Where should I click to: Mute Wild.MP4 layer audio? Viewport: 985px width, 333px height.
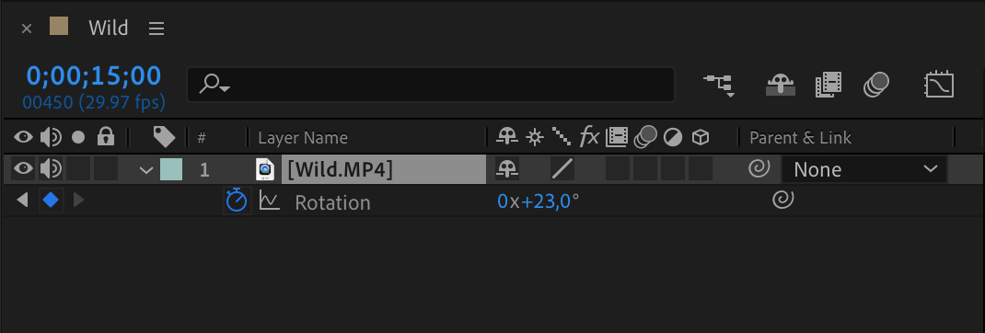[51, 168]
